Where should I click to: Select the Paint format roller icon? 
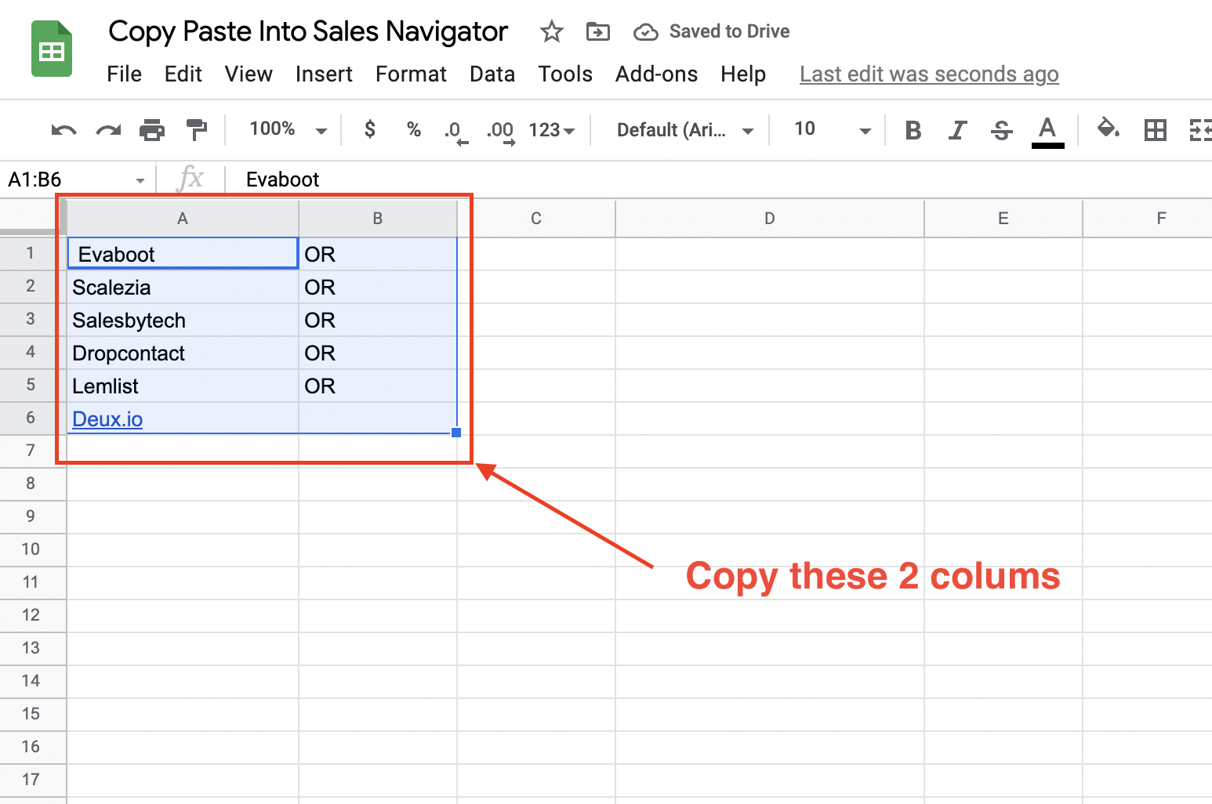coord(196,130)
